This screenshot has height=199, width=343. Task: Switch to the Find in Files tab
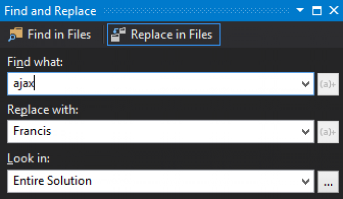point(50,35)
